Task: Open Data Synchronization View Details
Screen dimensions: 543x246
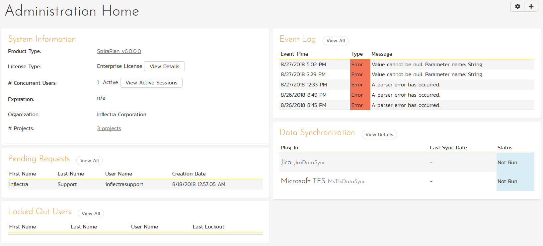Action: click(379, 134)
